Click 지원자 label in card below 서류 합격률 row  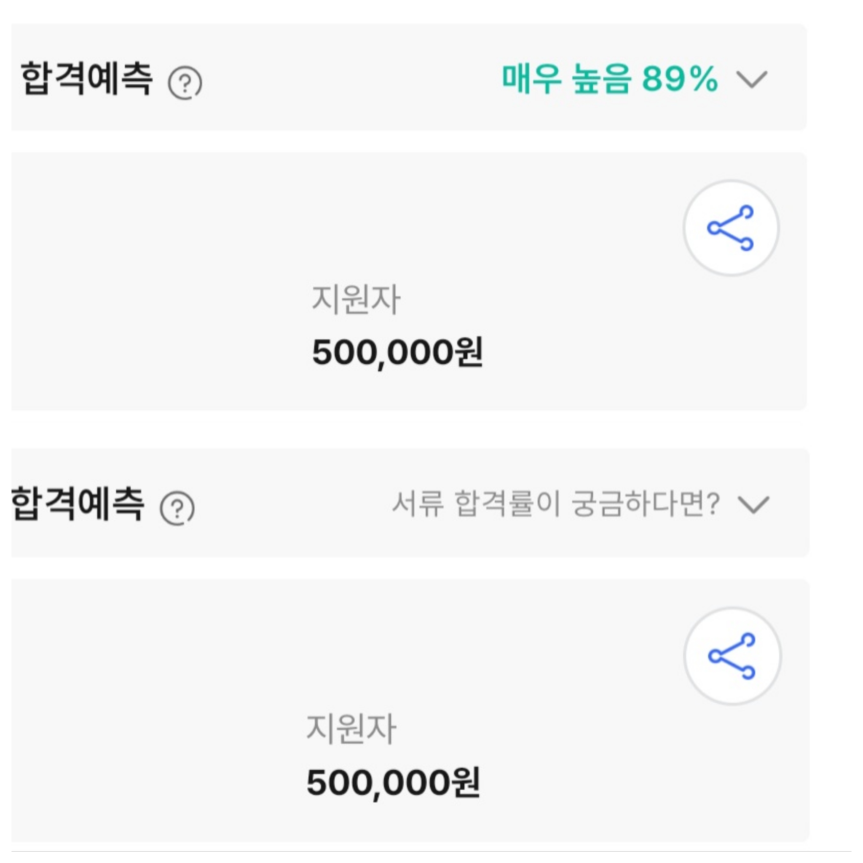(351, 729)
